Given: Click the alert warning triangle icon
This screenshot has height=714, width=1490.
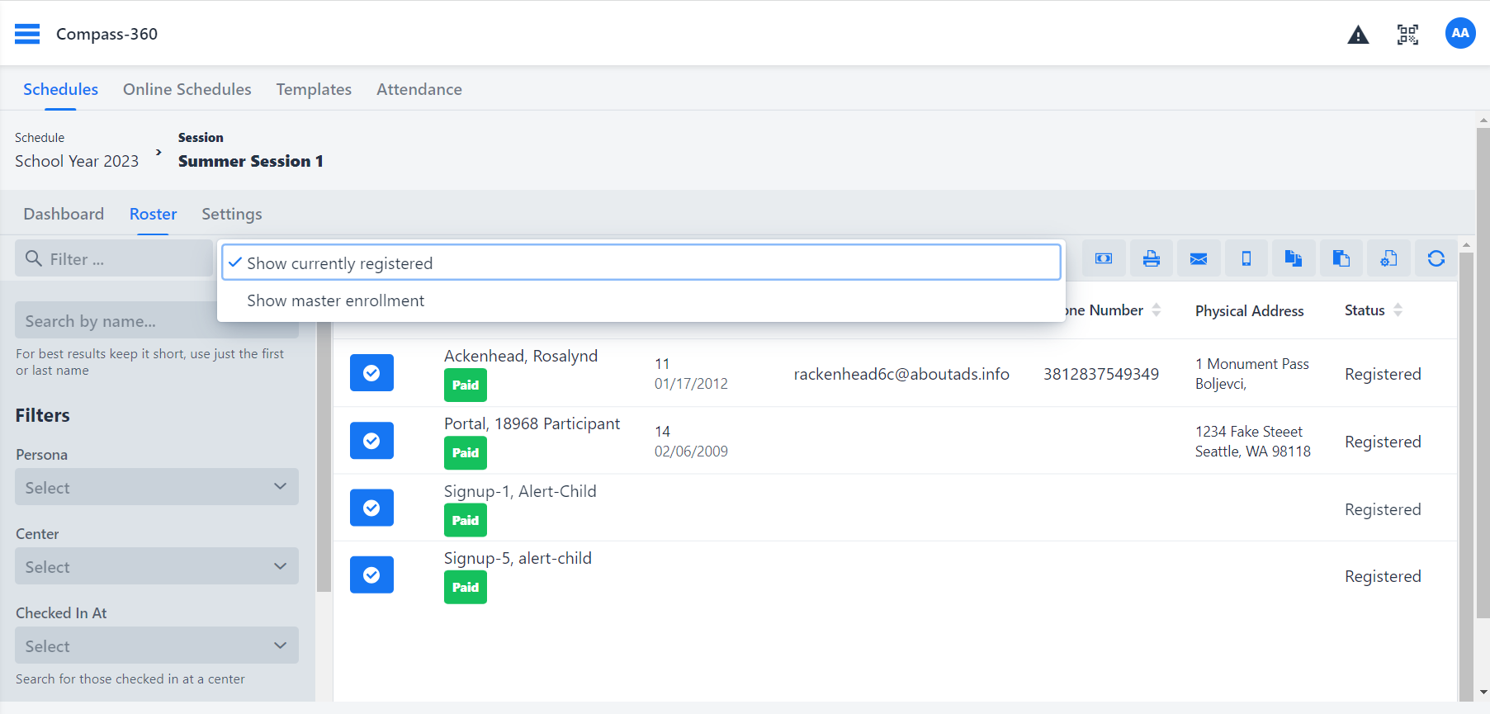Looking at the screenshot, I should click(x=1358, y=35).
